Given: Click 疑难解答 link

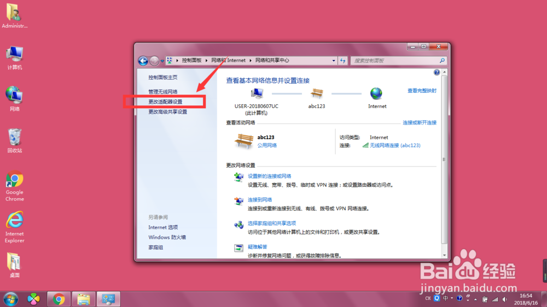Looking at the screenshot, I should point(258,247).
